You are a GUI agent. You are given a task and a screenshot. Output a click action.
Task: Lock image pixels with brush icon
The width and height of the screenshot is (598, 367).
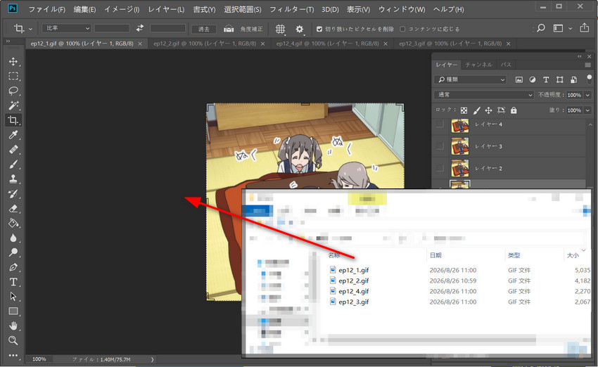point(476,110)
